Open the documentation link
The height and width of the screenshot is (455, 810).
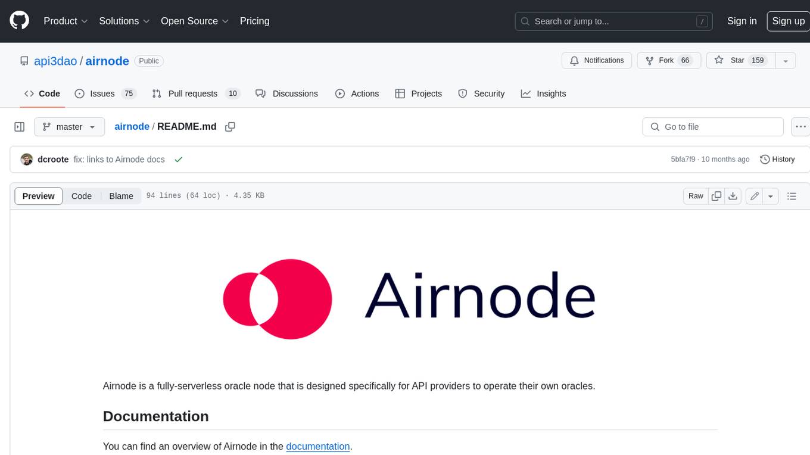pyautogui.click(x=318, y=446)
